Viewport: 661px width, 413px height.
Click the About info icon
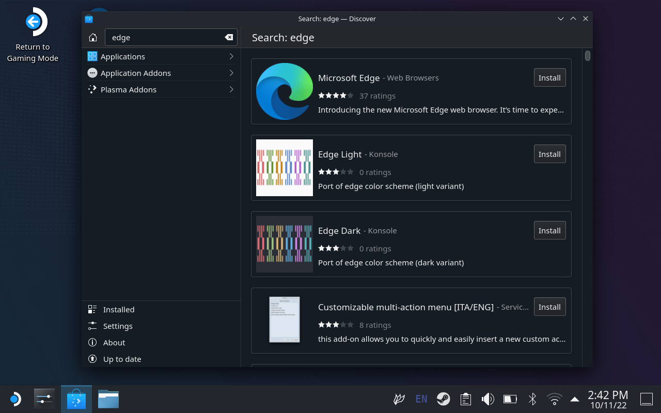pos(92,342)
